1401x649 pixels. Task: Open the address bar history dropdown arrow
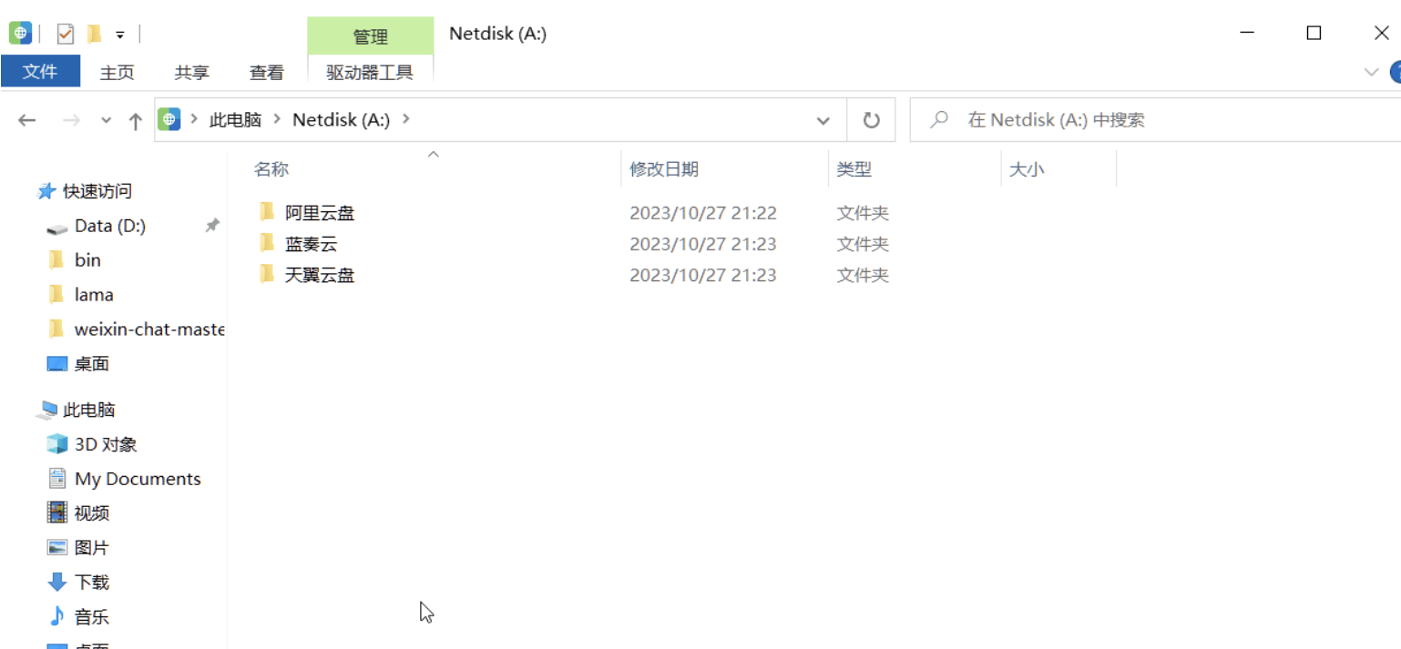tap(823, 119)
